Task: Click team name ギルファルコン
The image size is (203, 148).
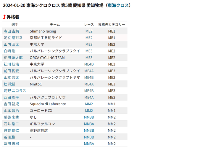Action: [42, 124]
